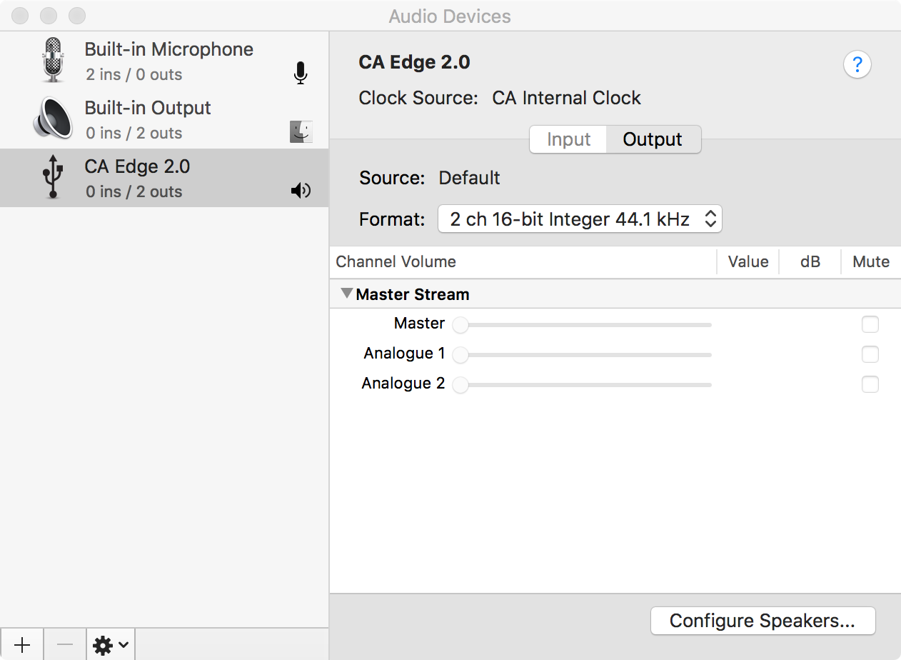Select the Output tab
This screenshot has height=660, width=901.
pos(653,139)
